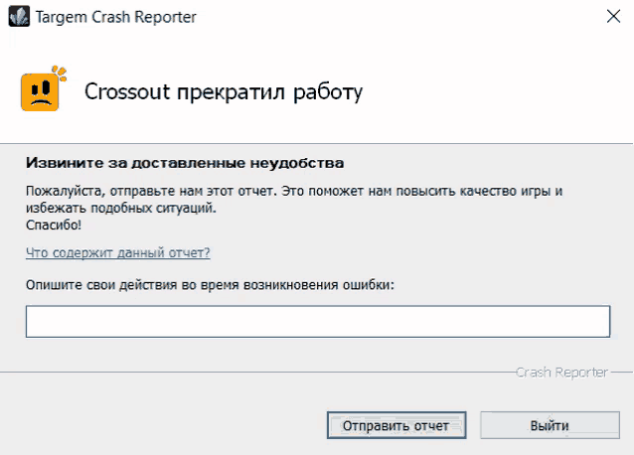Click the 'Опишите свои действия' label
Viewport: 634px width, 455px height.
pyautogui.click(x=210, y=285)
